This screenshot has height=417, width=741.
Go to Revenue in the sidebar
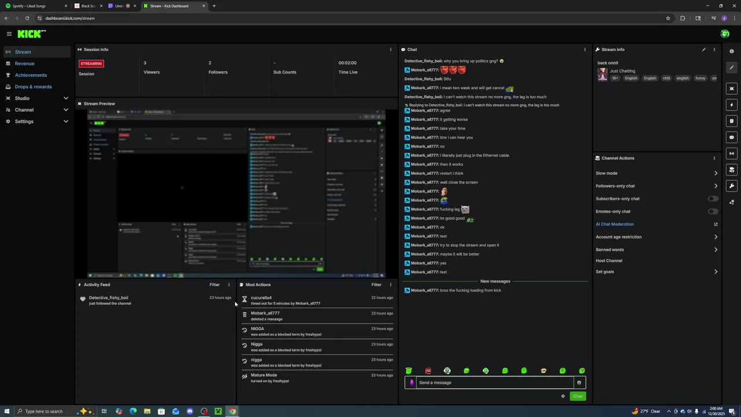tap(24, 63)
